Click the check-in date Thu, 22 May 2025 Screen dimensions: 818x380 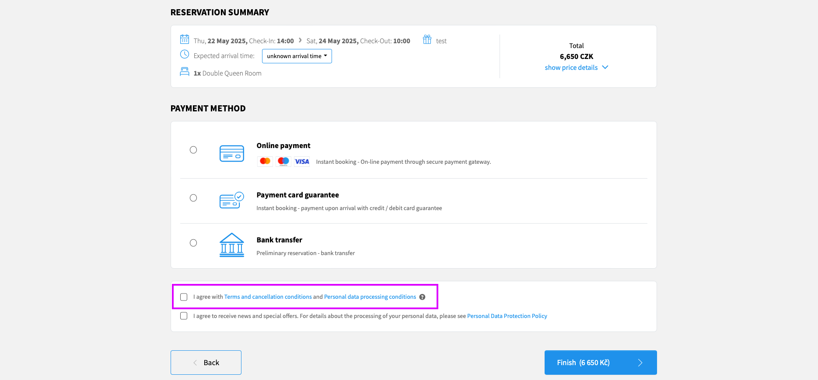tap(220, 41)
